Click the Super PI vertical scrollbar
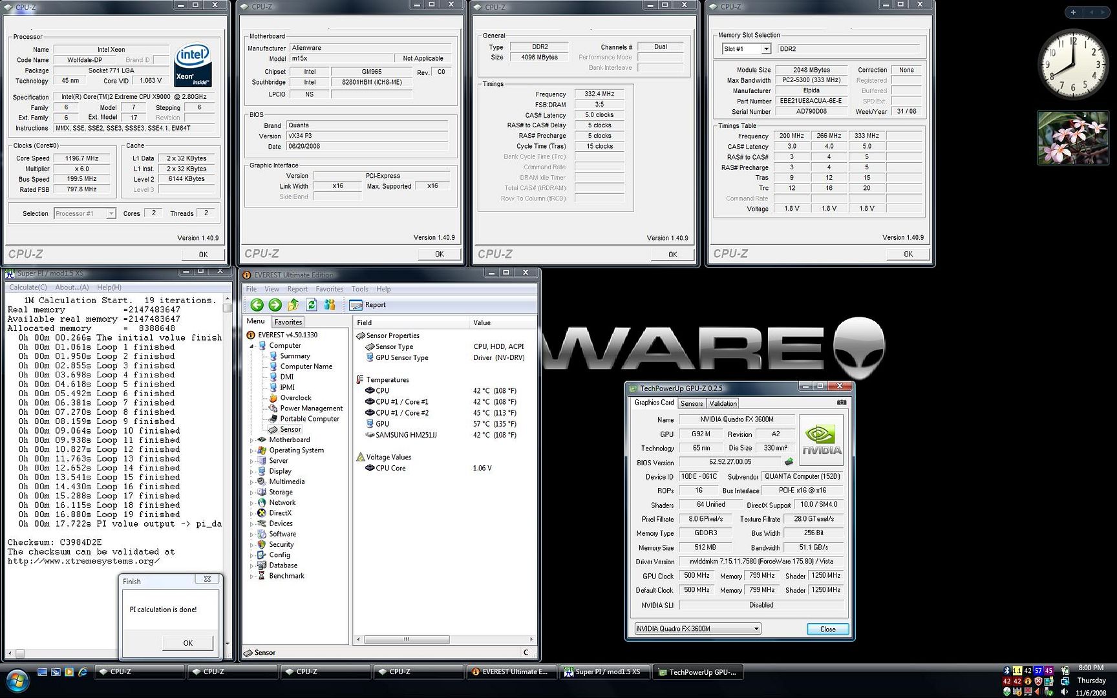Screen dimensions: 1117x698 [x=227, y=471]
